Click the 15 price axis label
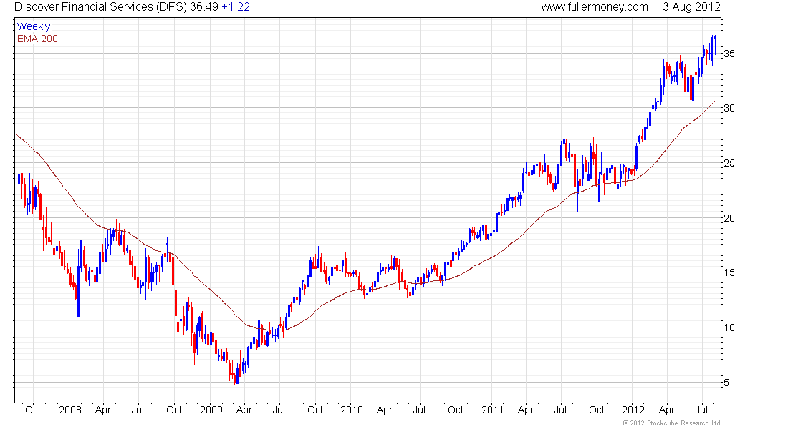 [x=728, y=273]
